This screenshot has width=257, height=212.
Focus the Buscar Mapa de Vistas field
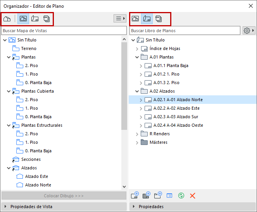[x=64, y=31]
